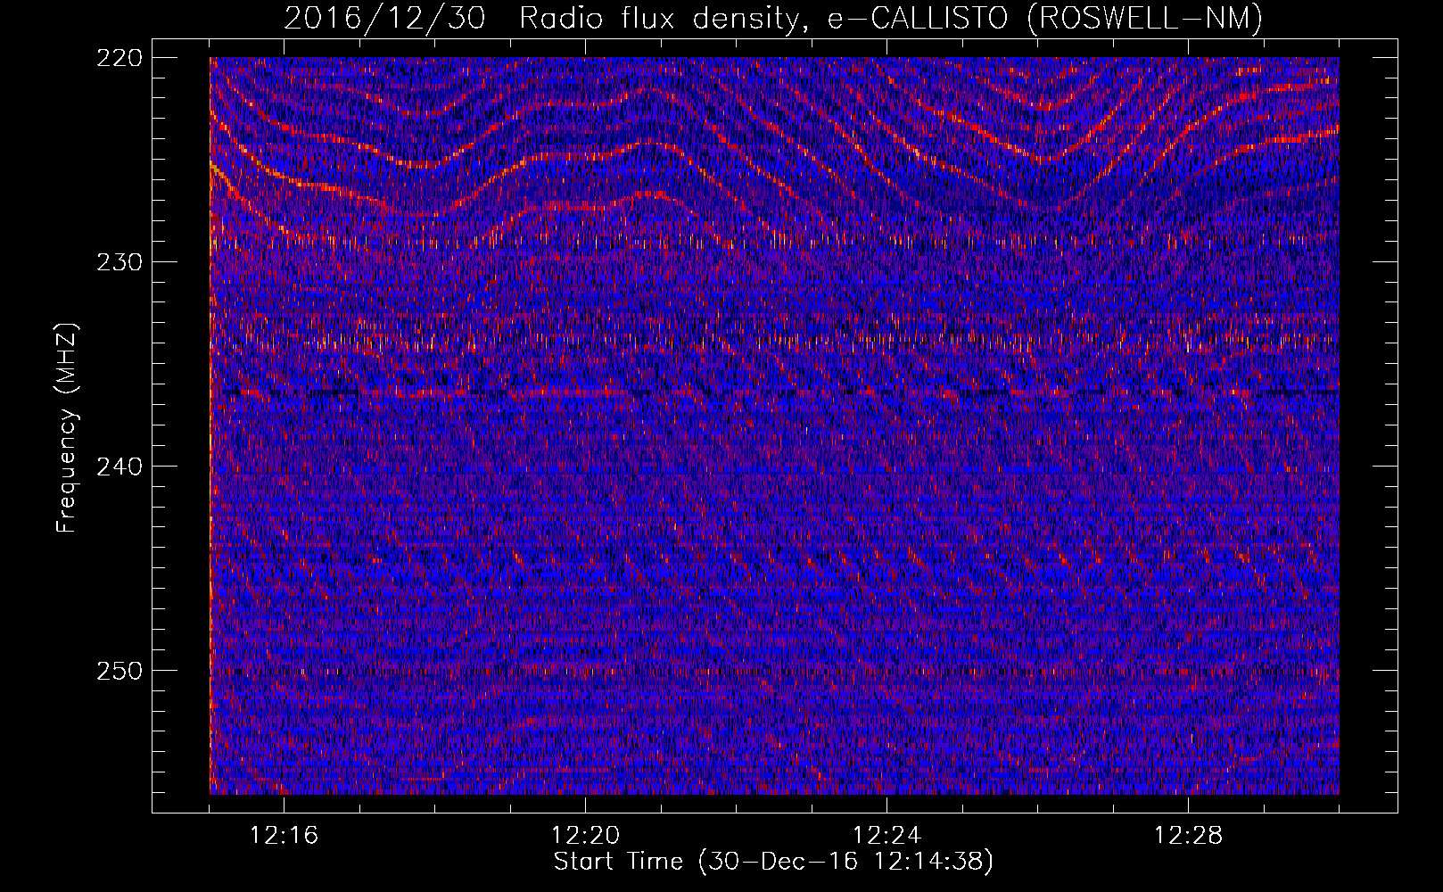The image size is (1443, 892).
Task: Click the '12:16' time tick label
Action: (x=284, y=836)
